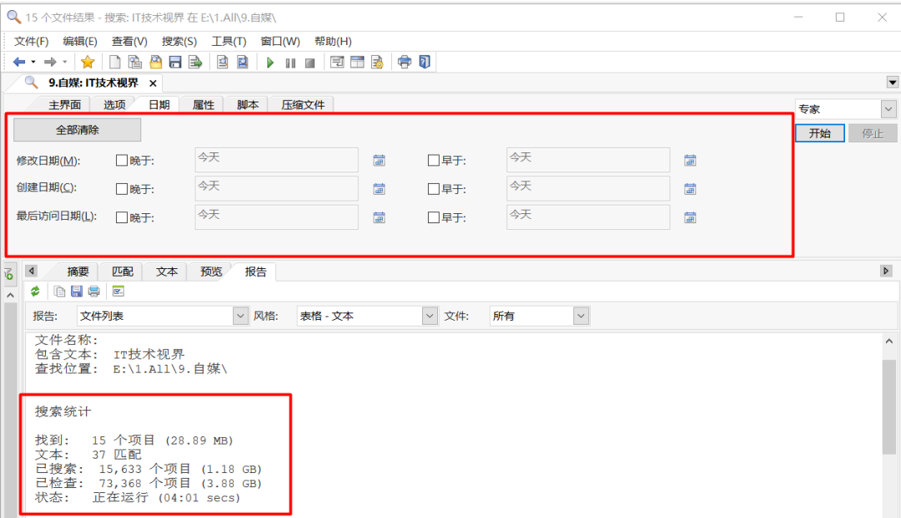This screenshot has height=518, width=901.
Task: Copy report with the copy pages icon
Action: click(59, 291)
